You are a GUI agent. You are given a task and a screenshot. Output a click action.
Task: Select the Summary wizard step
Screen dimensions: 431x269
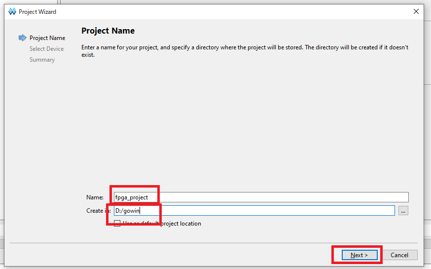(x=42, y=60)
